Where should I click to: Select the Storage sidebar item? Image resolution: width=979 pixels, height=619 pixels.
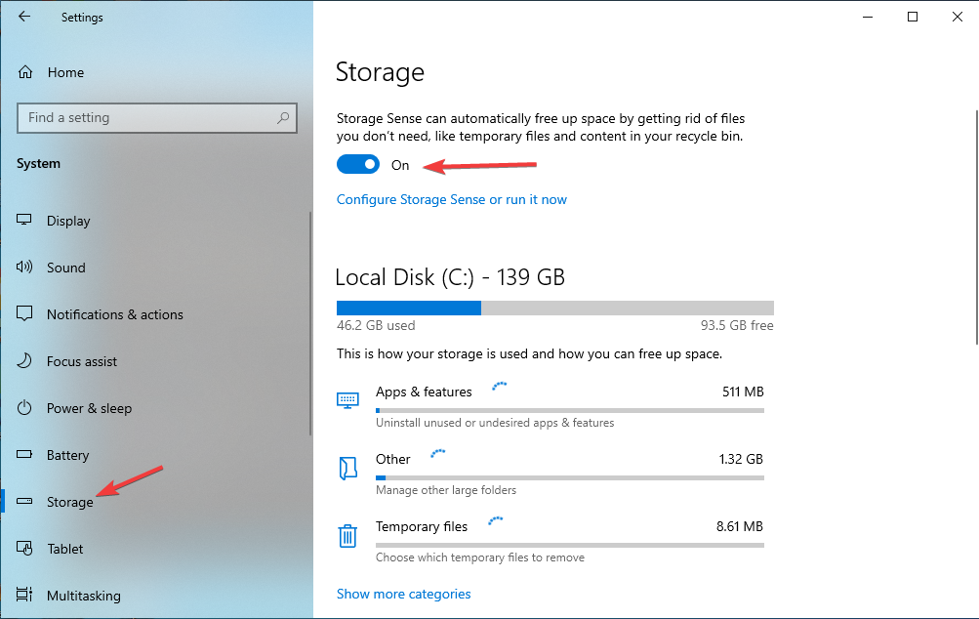(x=70, y=502)
